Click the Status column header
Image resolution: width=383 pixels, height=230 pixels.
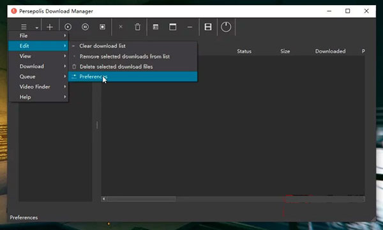tap(244, 51)
